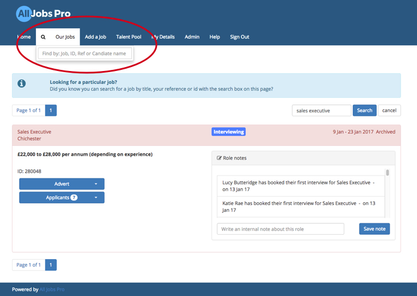Click the 'ID: 280048' text
This screenshot has width=417, height=296.
click(29, 172)
